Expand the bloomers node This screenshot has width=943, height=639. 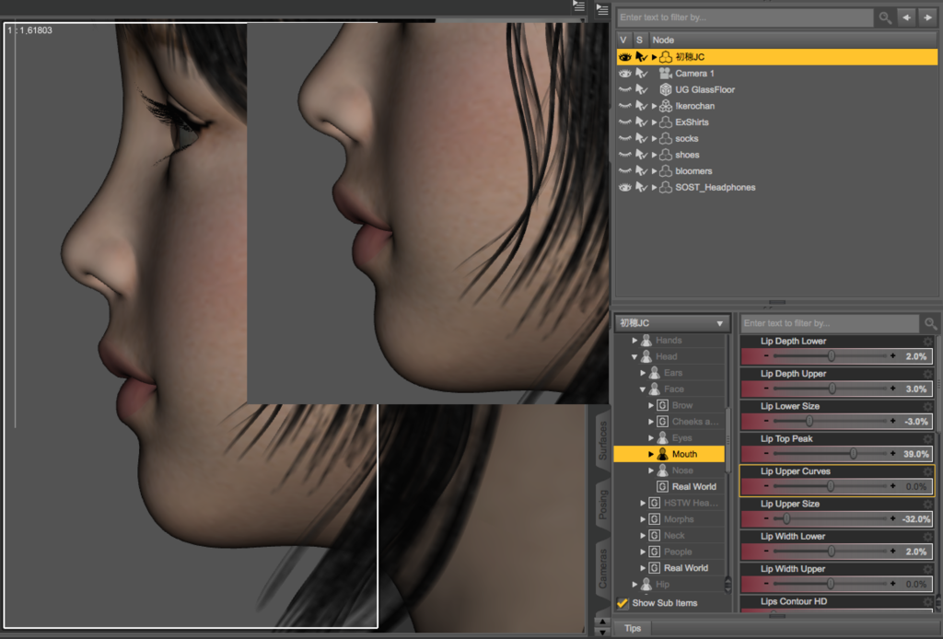coord(655,170)
